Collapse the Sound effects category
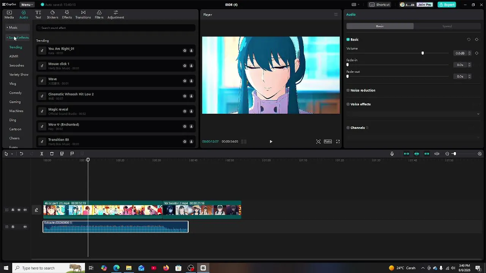Image resolution: width=486 pixels, height=273 pixels. click(x=18, y=38)
